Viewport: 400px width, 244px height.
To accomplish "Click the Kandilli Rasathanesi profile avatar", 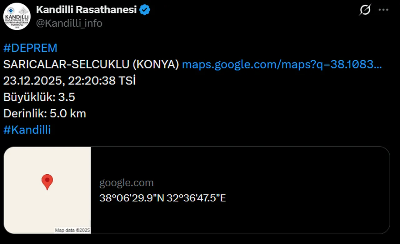I will 17,17.
